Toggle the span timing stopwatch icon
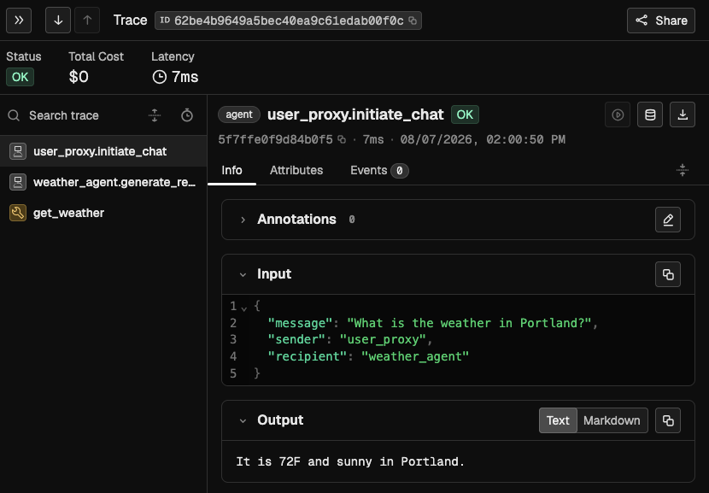Screen dimensions: 709x493 tap(187, 115)
